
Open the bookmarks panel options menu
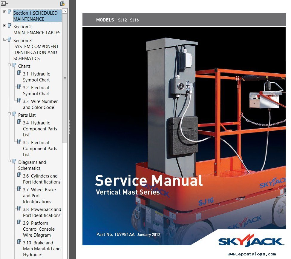(4, 4)
